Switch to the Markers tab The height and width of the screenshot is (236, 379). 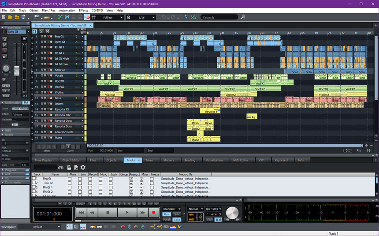[x=168, y=160]
